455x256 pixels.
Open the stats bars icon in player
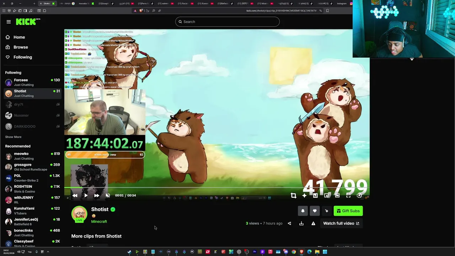click(315, 196)
